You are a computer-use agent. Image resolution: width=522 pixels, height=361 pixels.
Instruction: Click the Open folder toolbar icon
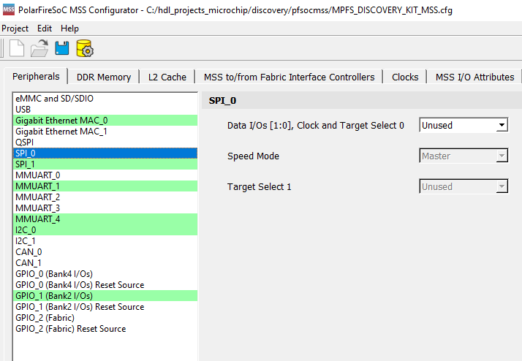pyautogui.click(x=39, y=49)
